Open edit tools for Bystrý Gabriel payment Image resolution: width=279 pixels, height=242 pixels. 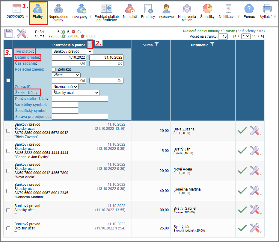[255, 210]
